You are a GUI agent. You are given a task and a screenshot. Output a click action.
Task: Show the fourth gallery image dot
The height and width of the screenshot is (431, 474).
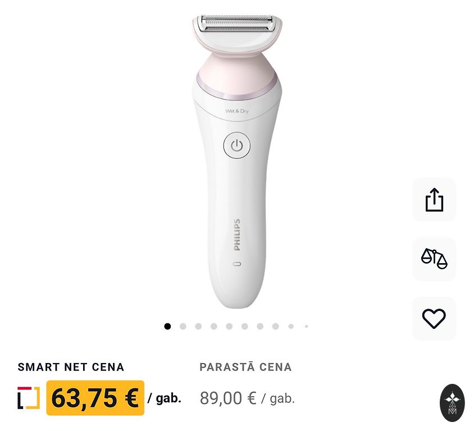click(x=214, y=326)
